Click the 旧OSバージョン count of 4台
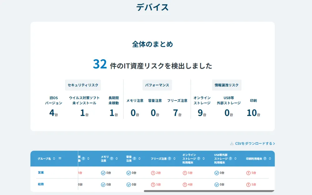Image resolution: width=312 pixels, height=195 pixels. coord(54,113)
